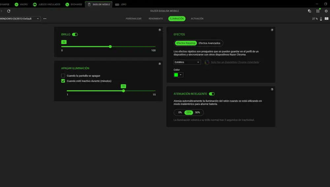
Task: Click the Brillo brightness slider handle
Action: (110, 47)
